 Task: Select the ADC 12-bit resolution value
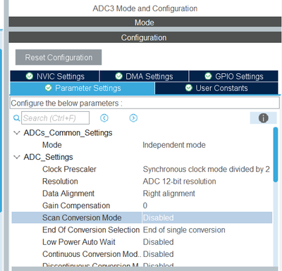[x=179, y=182]
